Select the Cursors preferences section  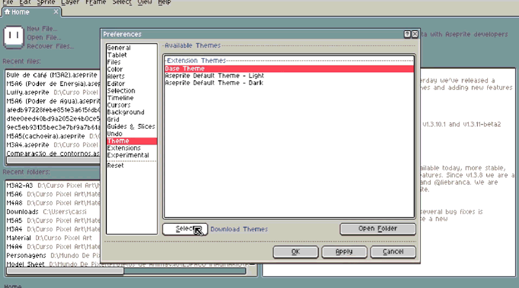click(x=132, y=105)
